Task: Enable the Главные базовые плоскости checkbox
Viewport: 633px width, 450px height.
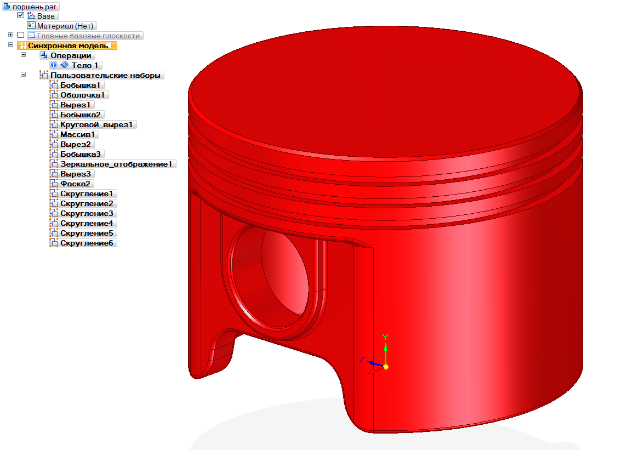Action: (21, 35)
